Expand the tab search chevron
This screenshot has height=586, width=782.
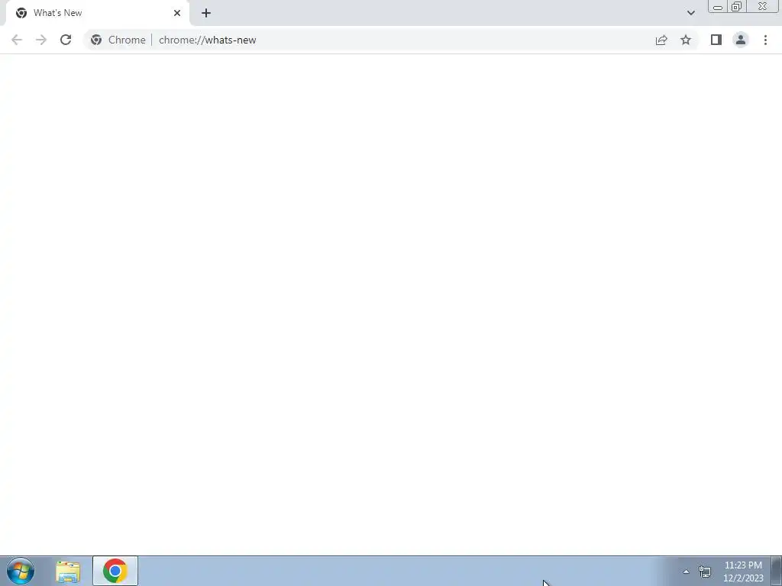click(690, 13)
